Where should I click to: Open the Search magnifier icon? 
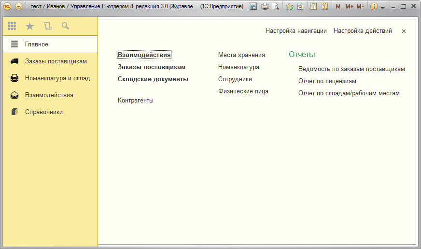point(65,26)
